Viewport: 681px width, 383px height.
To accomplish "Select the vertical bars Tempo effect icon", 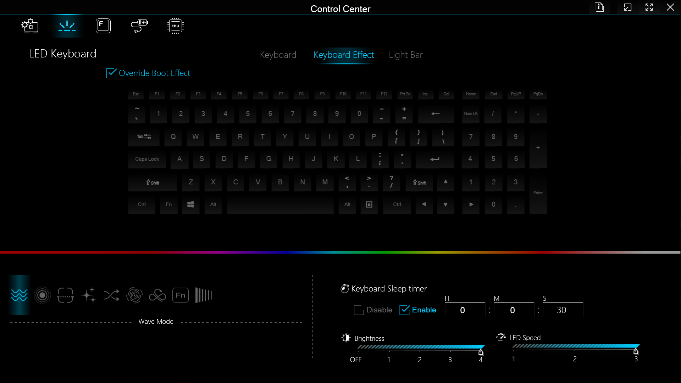I will (x=203, y=295).
